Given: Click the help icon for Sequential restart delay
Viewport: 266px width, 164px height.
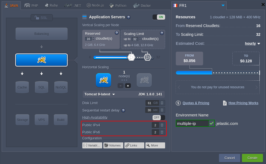Looking at the screenshot, I should click(x=123, y=110).
